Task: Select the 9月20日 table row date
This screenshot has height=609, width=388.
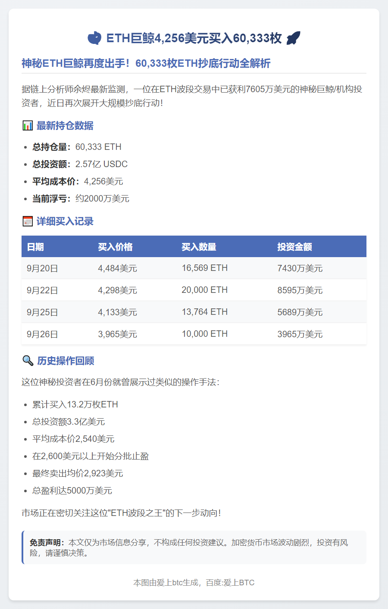Action: click(x=42, y=268)
